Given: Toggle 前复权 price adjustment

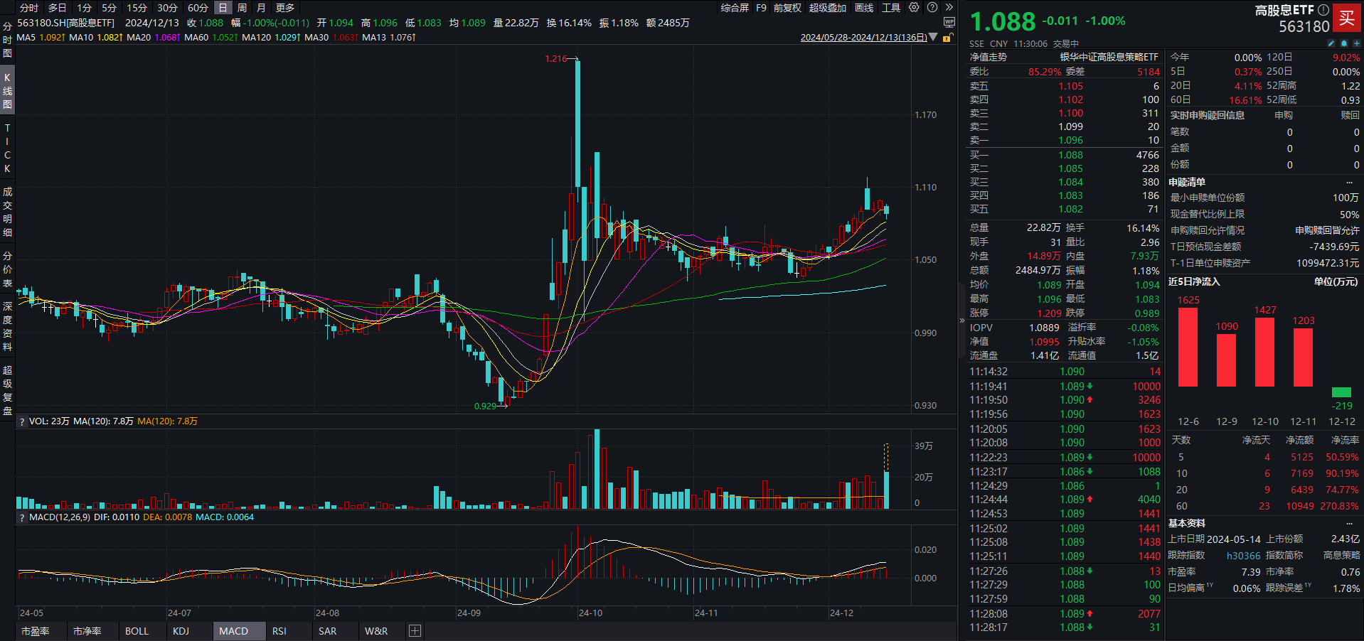Looking at the screenshot, I should 787,8.
